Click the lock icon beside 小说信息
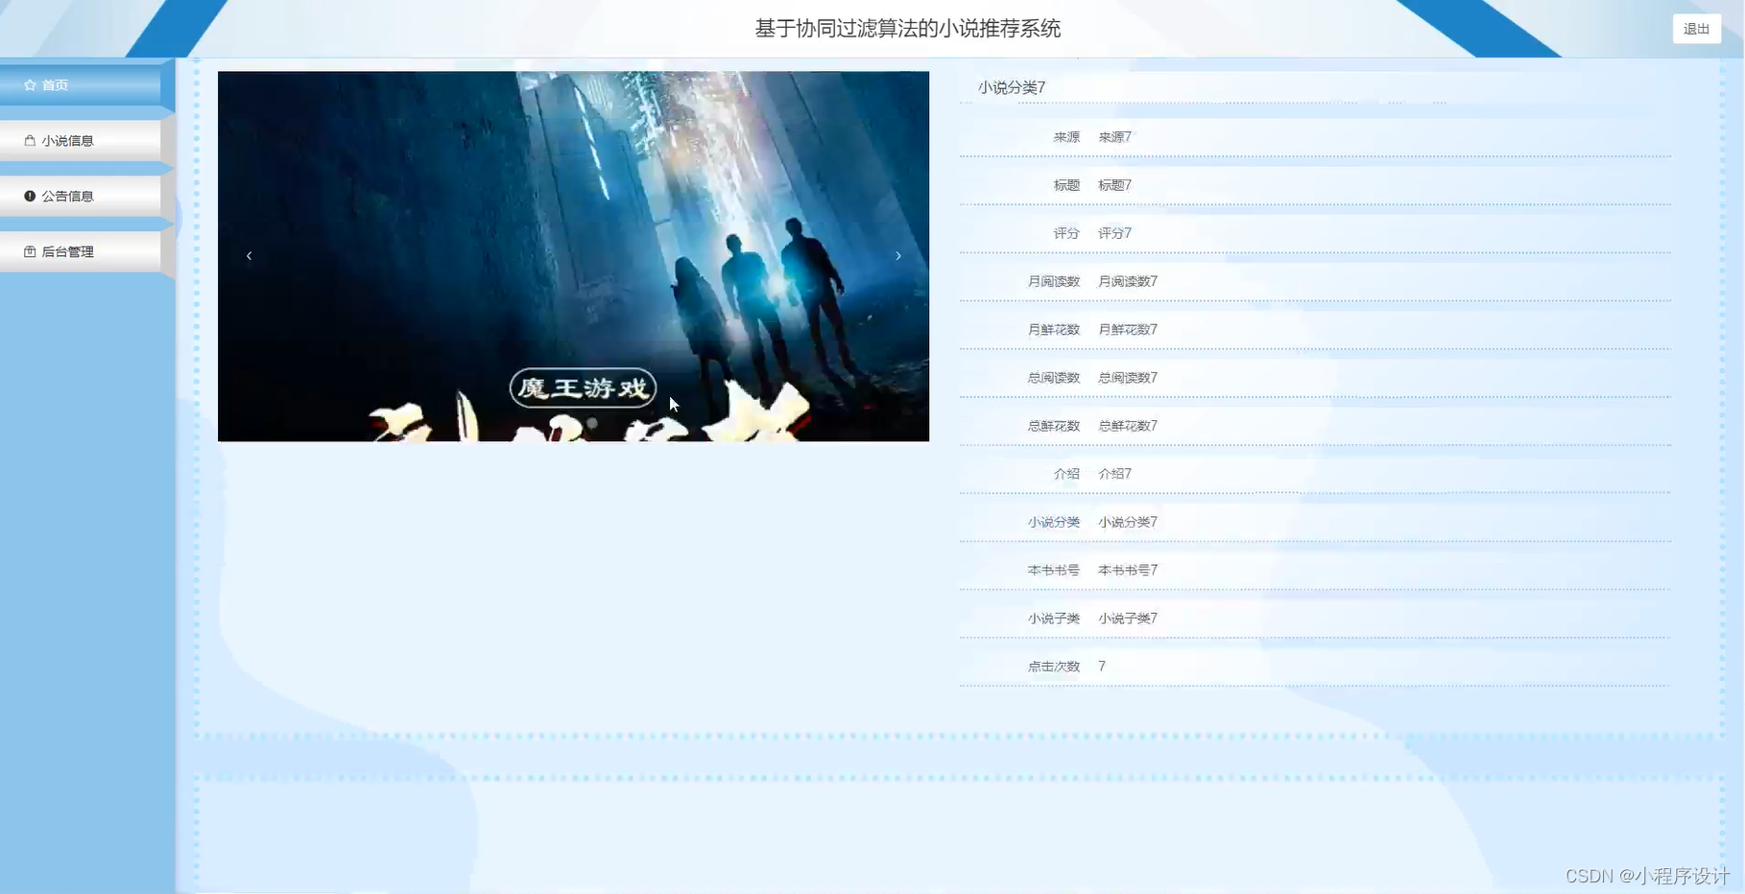This screenshot has height=894, width=1745. [30, 141]
